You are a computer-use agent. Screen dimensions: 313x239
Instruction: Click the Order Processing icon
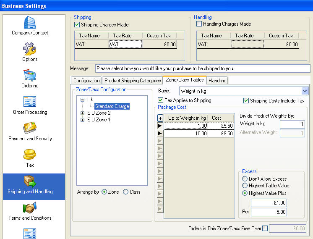(30, 102)
